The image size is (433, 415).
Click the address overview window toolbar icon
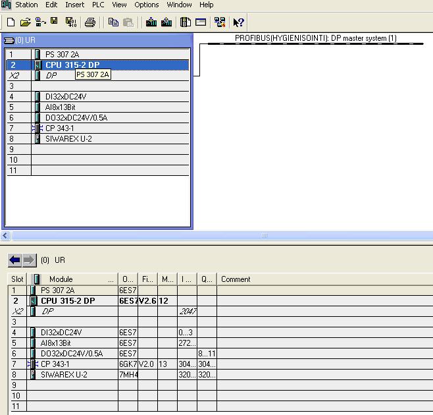201,22
